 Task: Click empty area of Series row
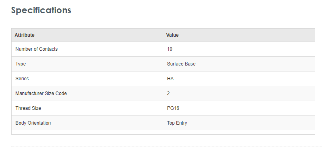[255, 79]
